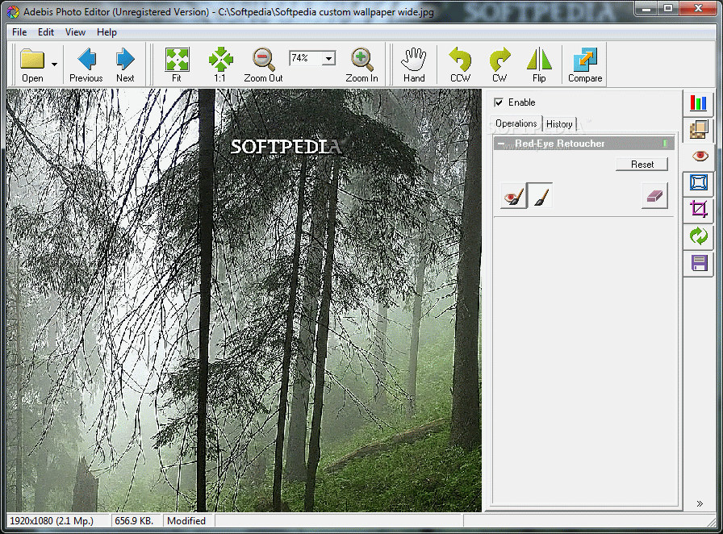Click the Compare tool
This screenshot has width=723, height=534.
pyautogui.click(x=585, y=65)
